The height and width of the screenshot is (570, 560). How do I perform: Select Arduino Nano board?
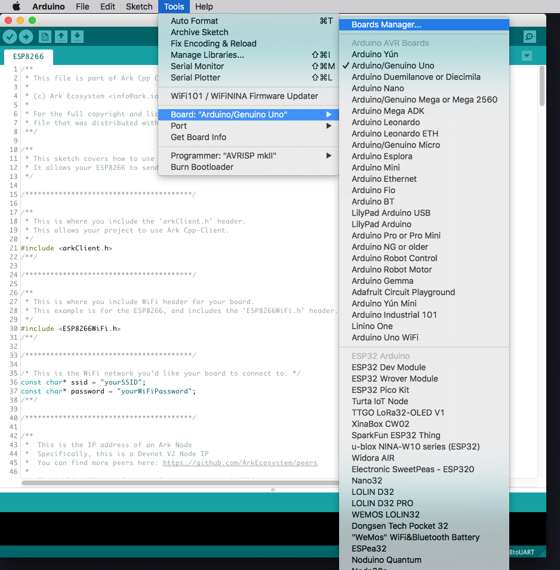point(377,88)
